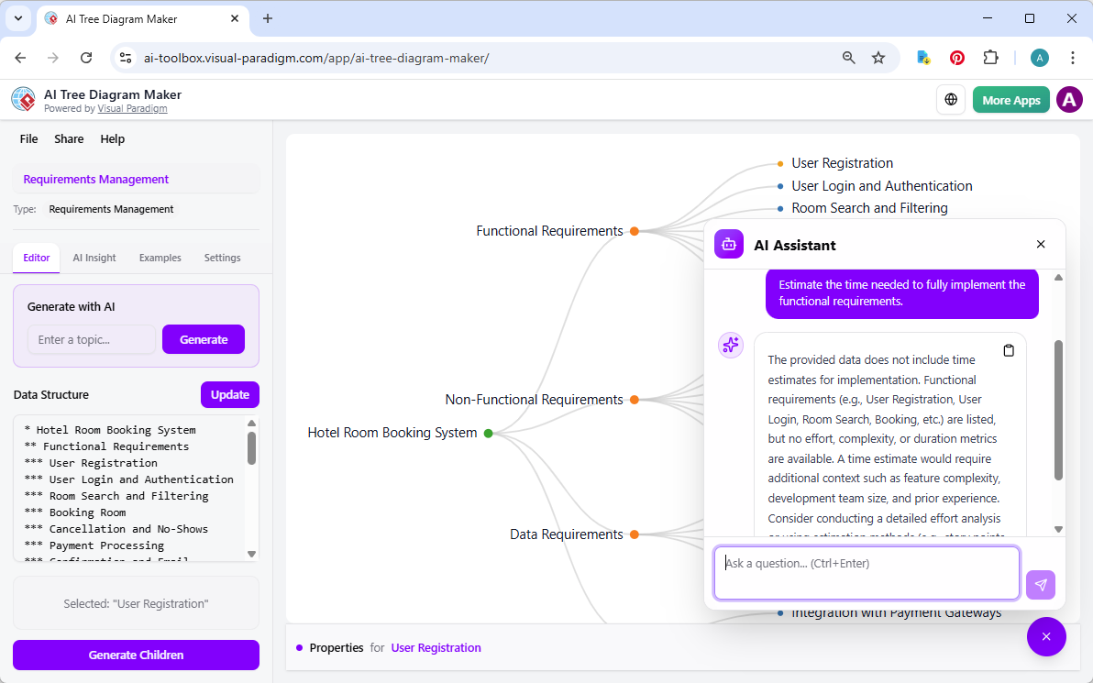The height and width of the screenshot is (683, 1093).
Task: Collapse the Functional Requirements node dot
Action: [x=634, y=231]
